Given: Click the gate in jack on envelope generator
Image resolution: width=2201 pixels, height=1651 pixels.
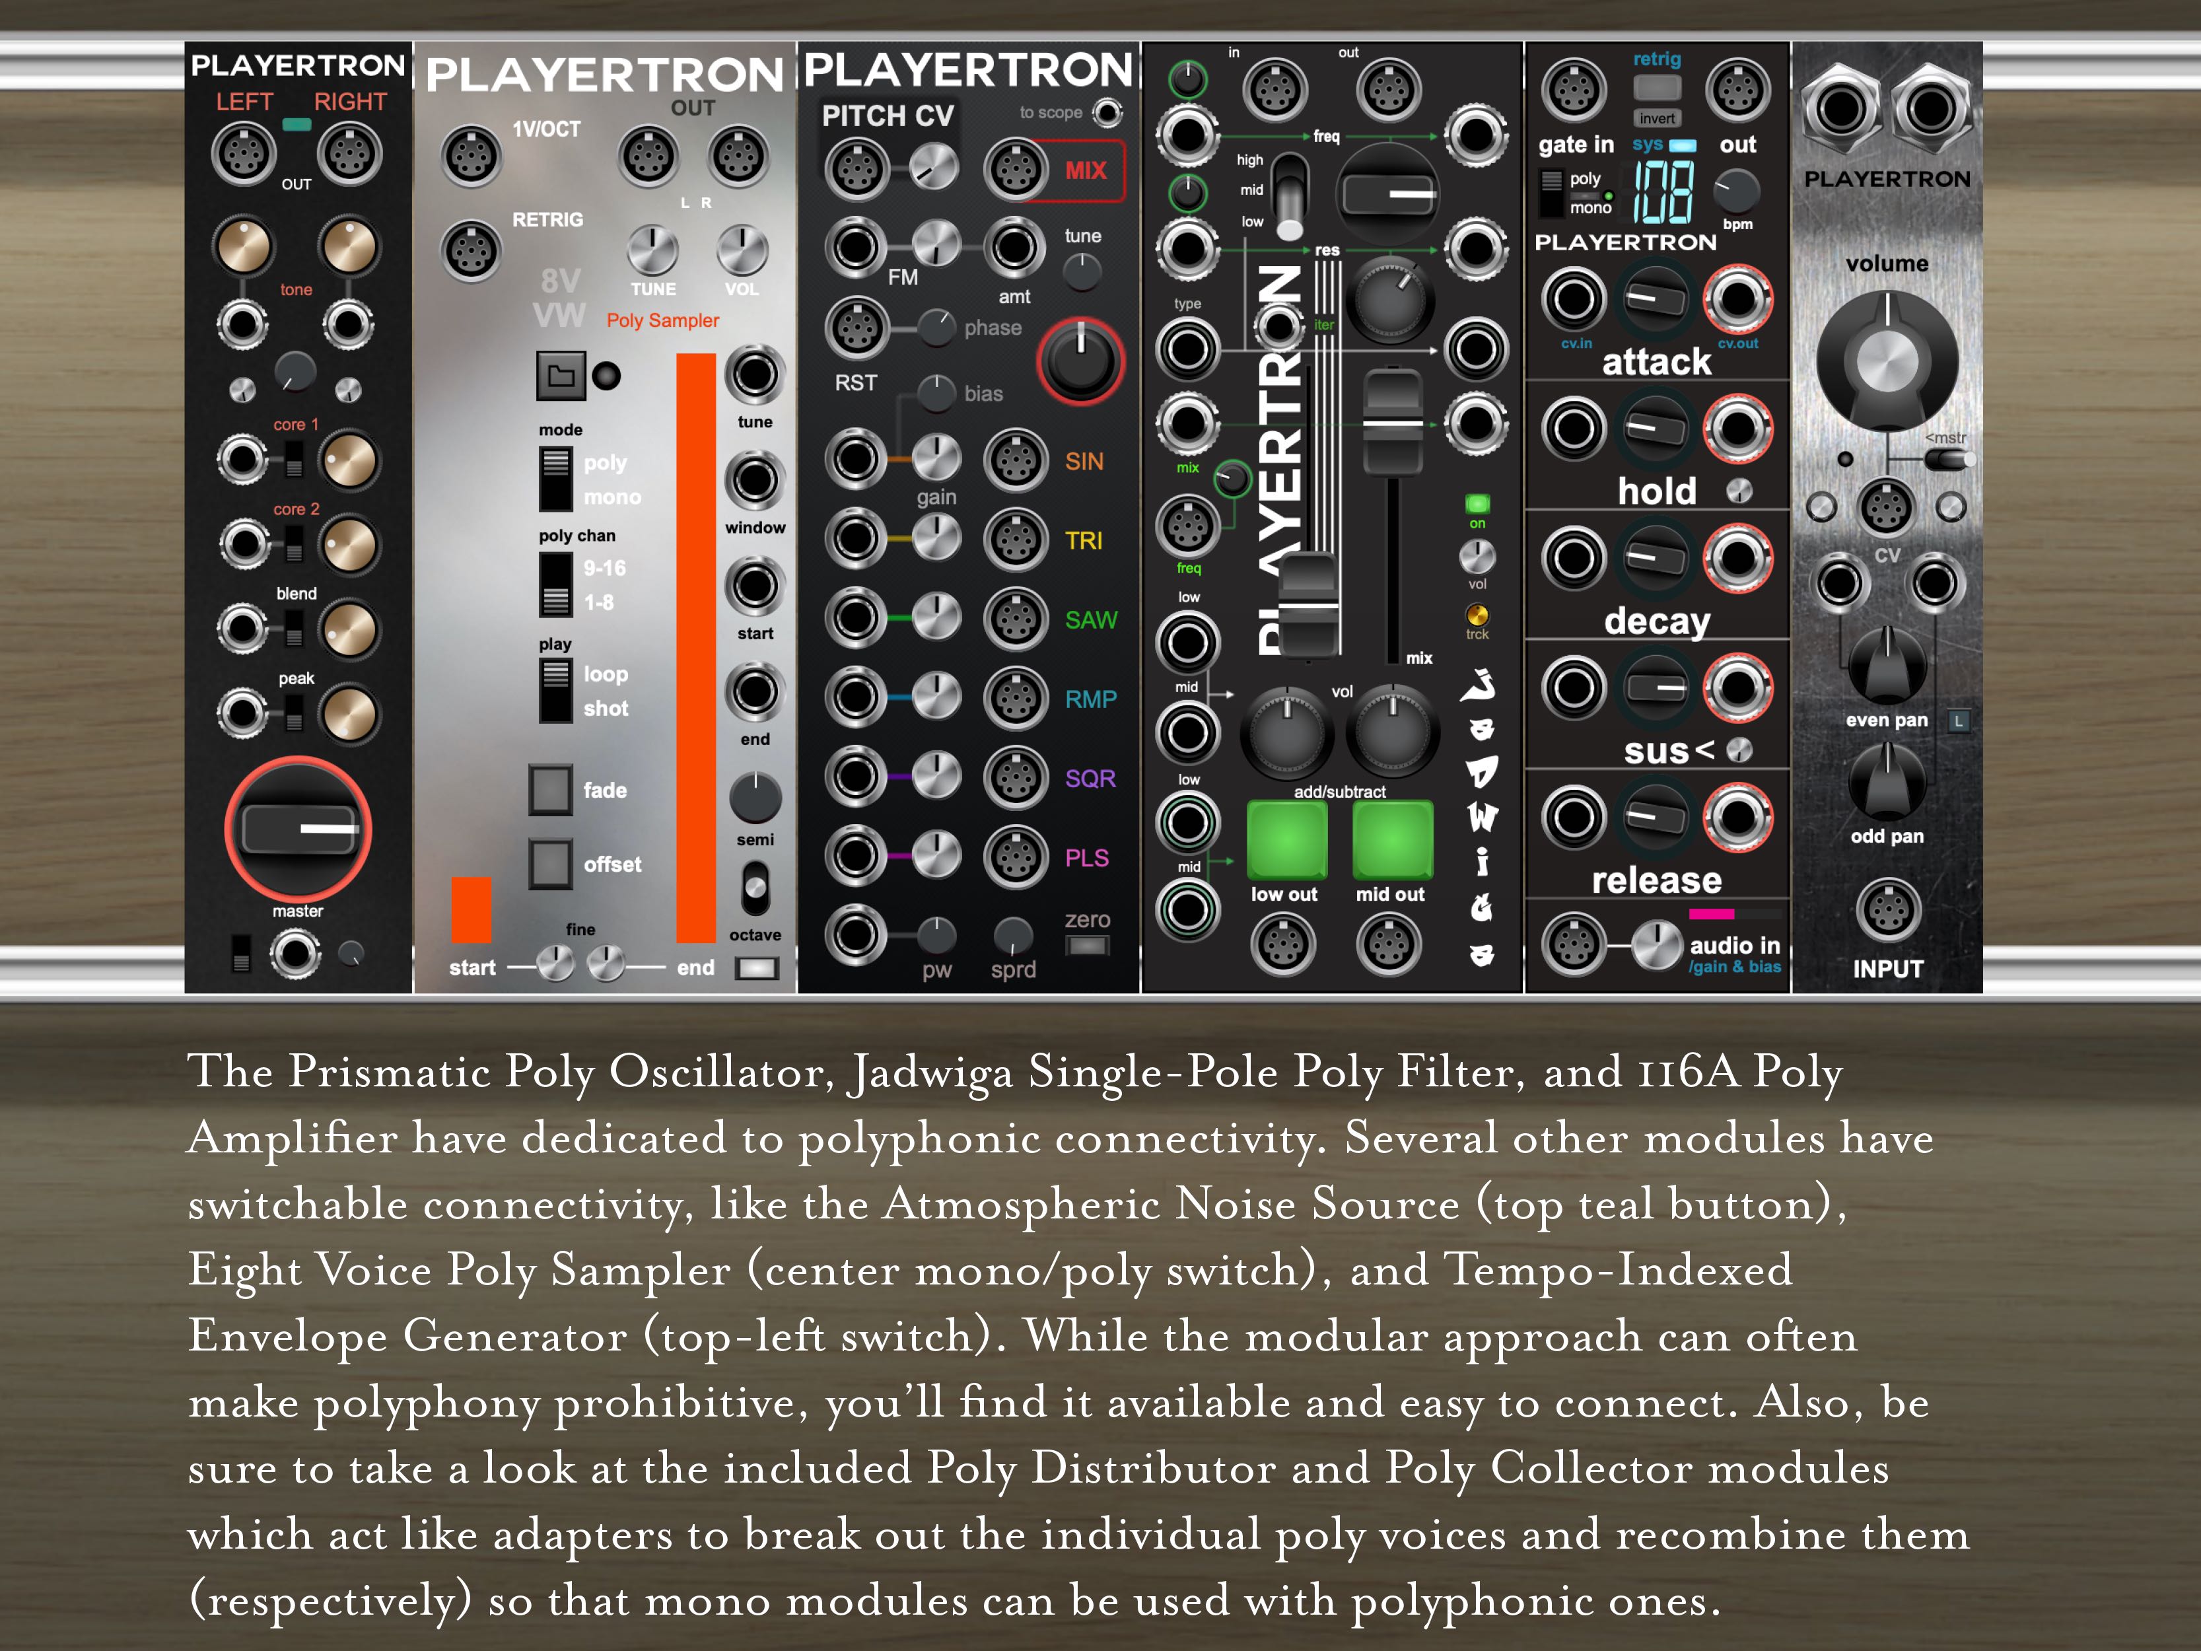Looking at the screenshot, I should (1574, 90).
